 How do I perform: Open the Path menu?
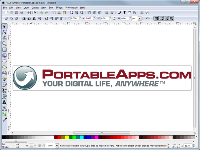coord(43,7)
